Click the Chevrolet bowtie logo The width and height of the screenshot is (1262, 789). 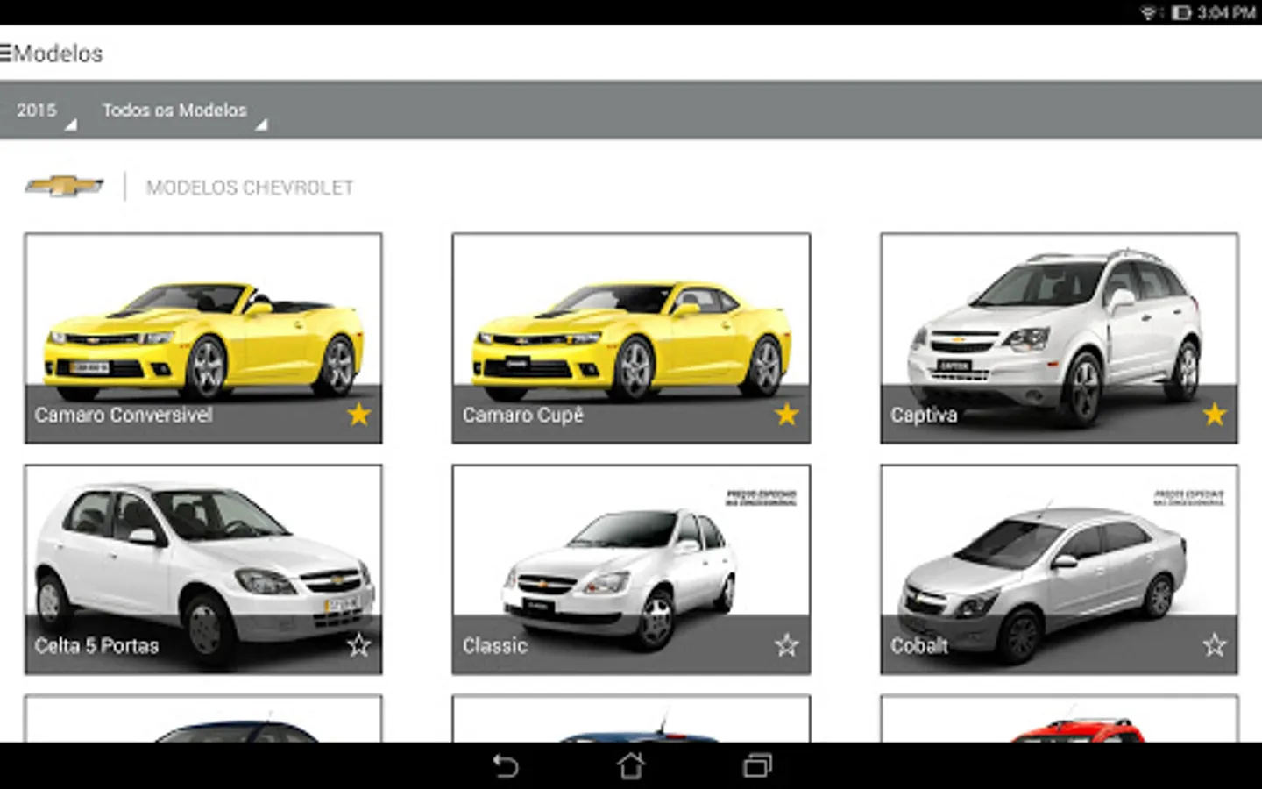tap(64, 186)
